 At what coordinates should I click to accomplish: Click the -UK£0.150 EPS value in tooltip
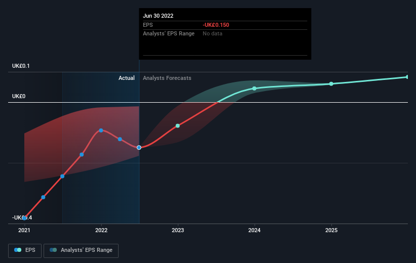[x=216, y=25]
